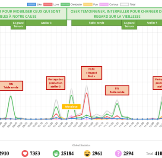Toggle the Total legend swatch

tap(124, 4)
